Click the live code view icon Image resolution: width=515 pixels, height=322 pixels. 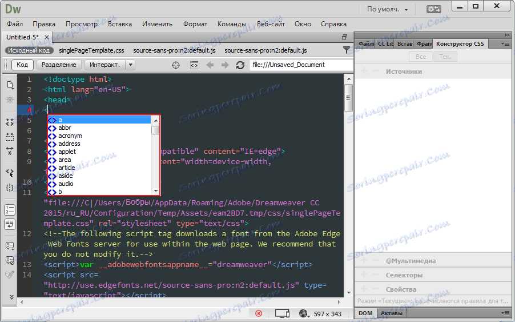coord(194,65)
